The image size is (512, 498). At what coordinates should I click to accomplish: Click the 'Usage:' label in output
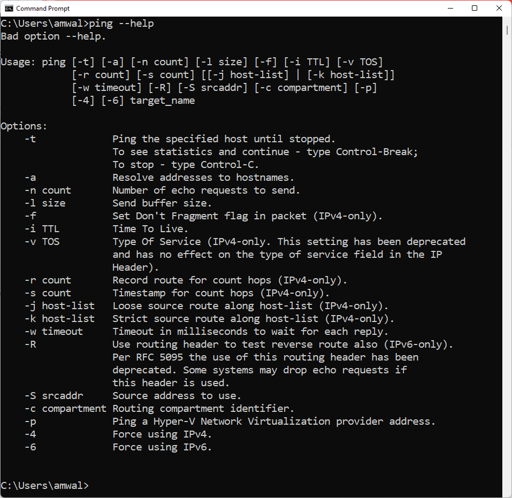pos(18,62)
